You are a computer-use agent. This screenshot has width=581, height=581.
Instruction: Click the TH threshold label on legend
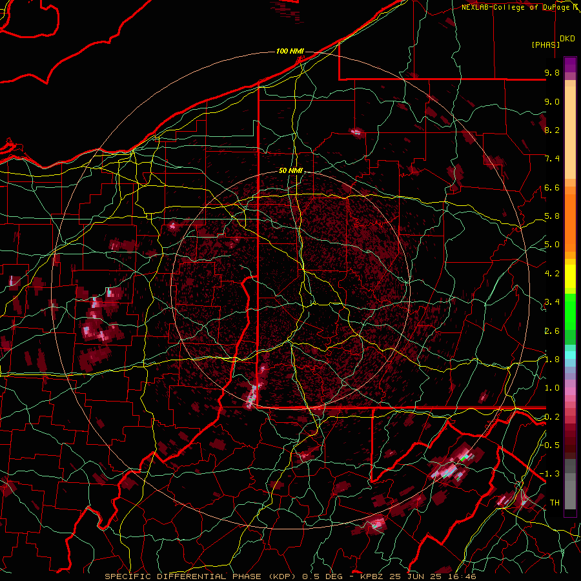coord(555,503)
